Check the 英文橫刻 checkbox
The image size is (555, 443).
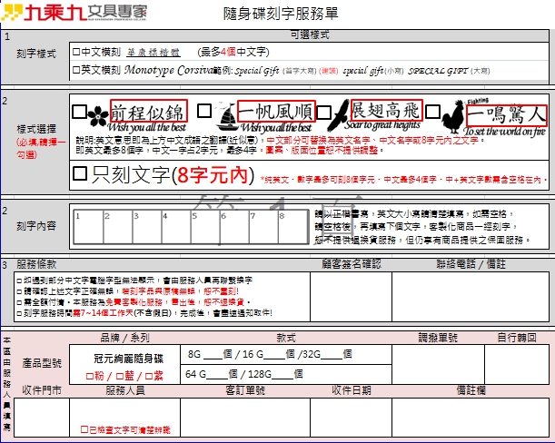[76, 70]
